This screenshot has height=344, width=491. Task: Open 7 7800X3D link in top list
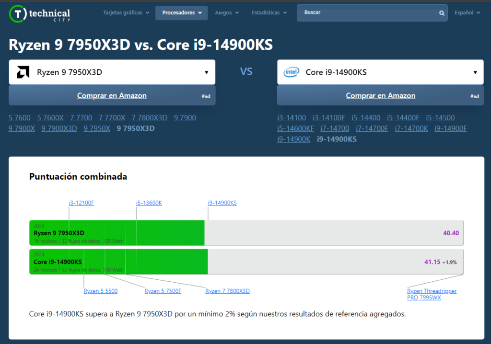point(150,118)
